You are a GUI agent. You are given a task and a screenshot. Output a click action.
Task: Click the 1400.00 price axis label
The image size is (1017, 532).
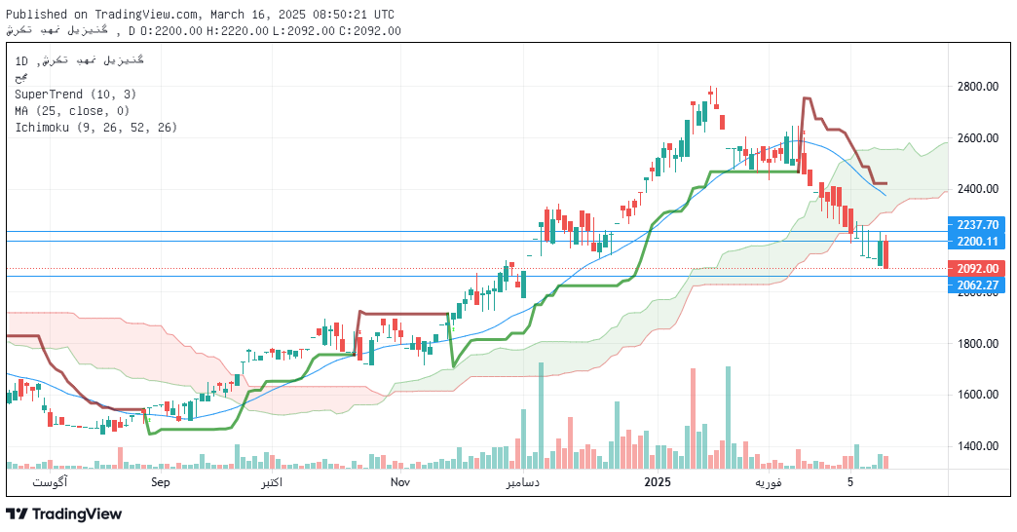[978, 446]
